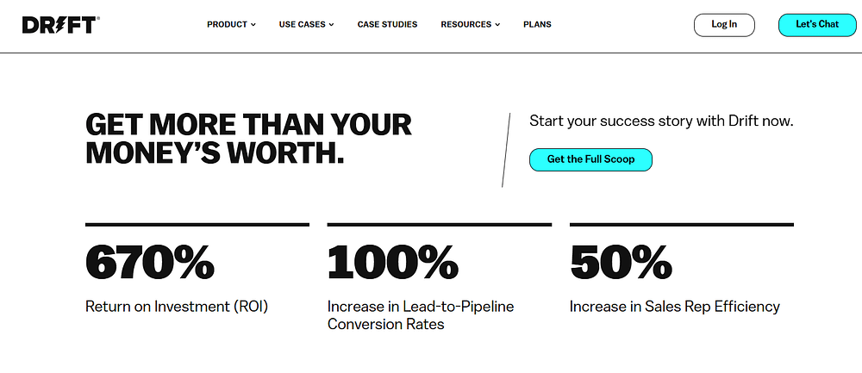
Task: Select the 50% statistic
Action: 620,263
